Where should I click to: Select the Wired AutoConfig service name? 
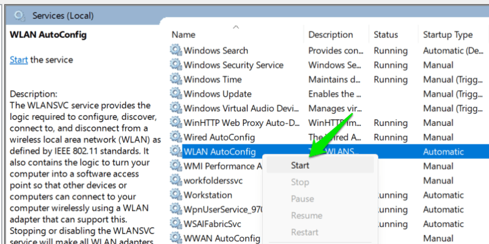pos(219,137)
